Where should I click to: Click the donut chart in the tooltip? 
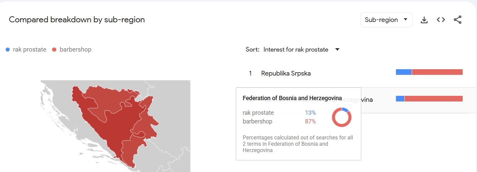point(342,117)
